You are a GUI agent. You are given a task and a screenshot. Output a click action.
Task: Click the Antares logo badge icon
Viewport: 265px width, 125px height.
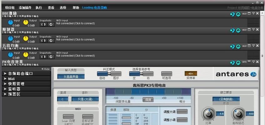(253, 74)
